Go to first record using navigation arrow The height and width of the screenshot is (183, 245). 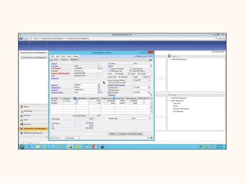pyautogui.click(x=52, y=138)
